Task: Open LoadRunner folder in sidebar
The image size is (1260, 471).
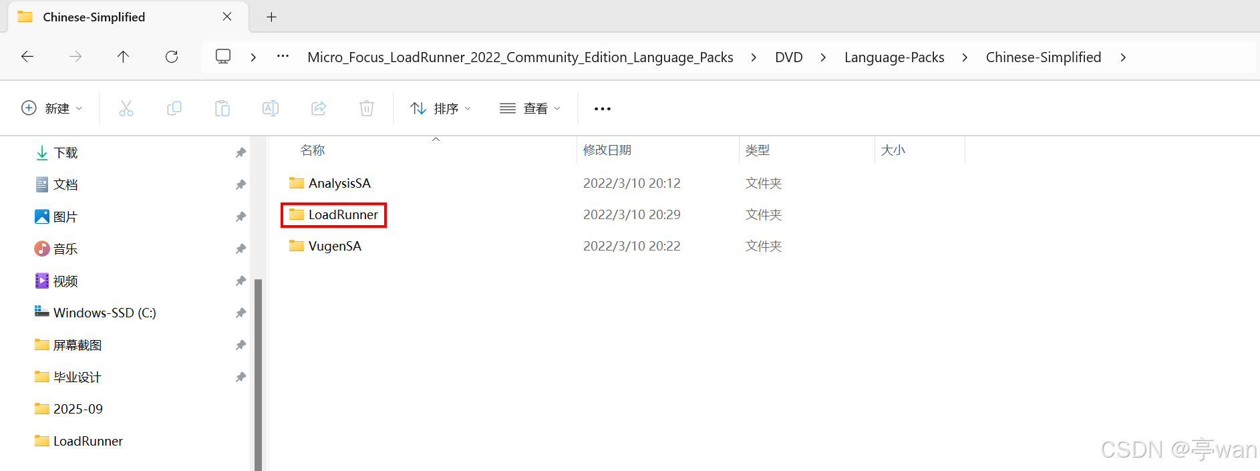Action: coord(88,441)
